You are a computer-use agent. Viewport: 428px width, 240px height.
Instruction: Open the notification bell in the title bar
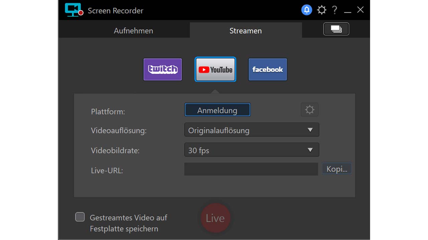pyautogui.click(x=307, y=10)
